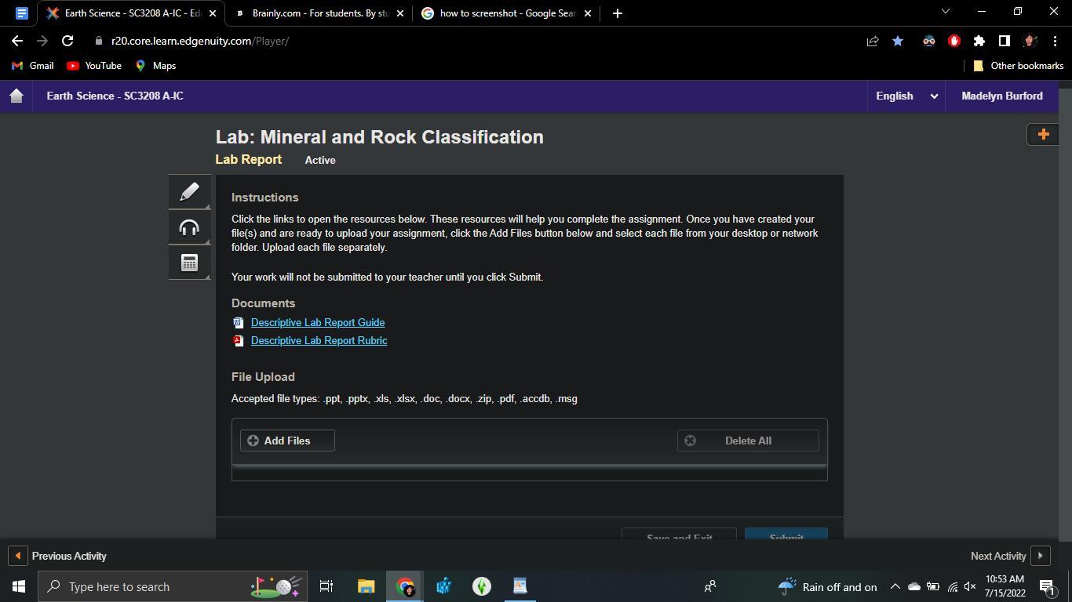Open the Descriptive Lab Report Rubric link
The height and width of the screenshot is (602, 1072).
click(x=319, y=340)
